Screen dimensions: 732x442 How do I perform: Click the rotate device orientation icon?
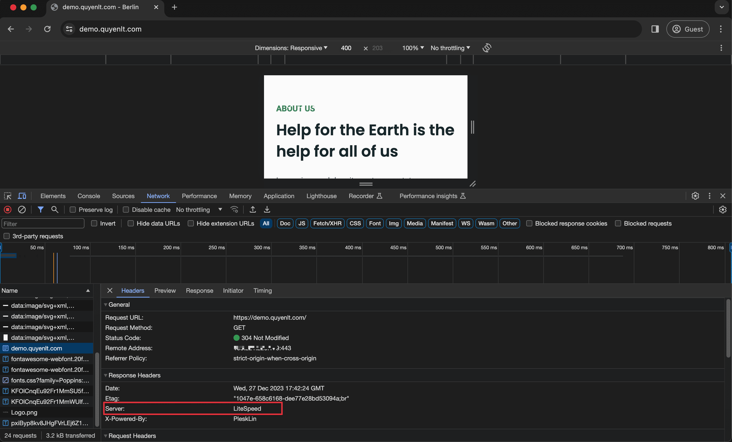pos(487,48)
